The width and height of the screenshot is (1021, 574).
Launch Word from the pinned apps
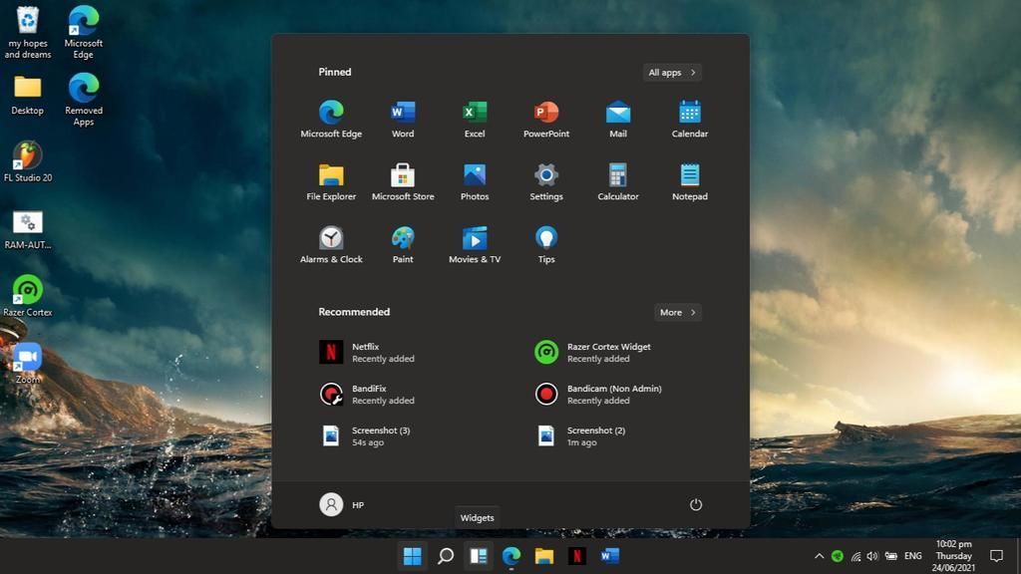point(403,120)
